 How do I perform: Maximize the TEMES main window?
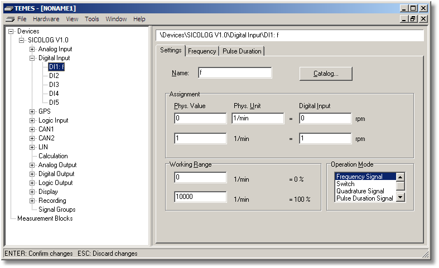click(x=413, y=8)
